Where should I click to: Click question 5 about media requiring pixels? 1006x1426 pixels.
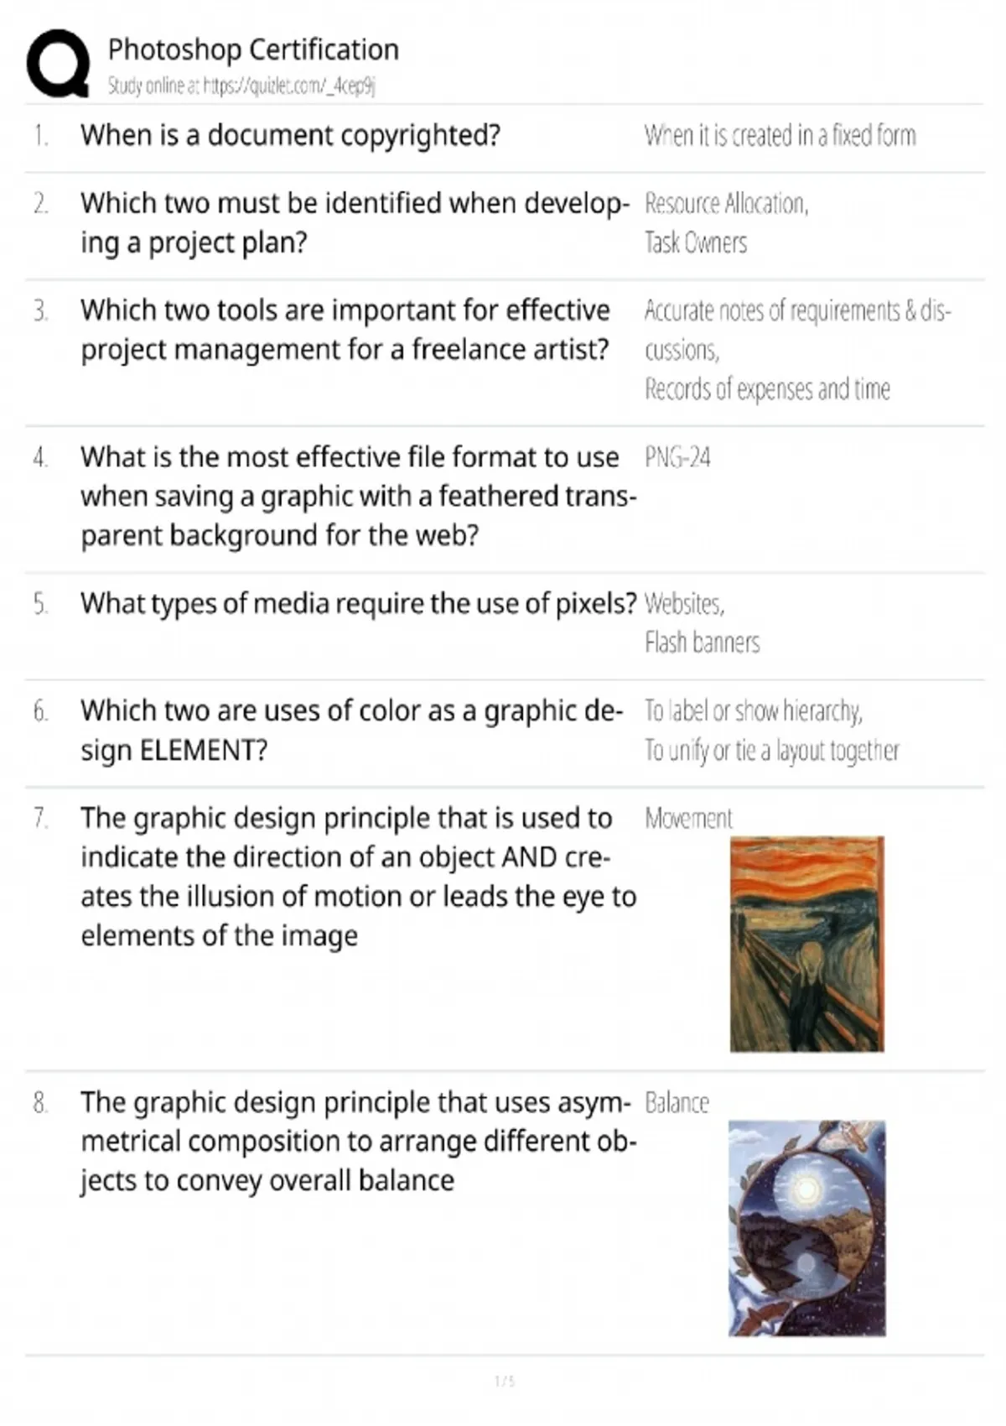tap(359, 603)
